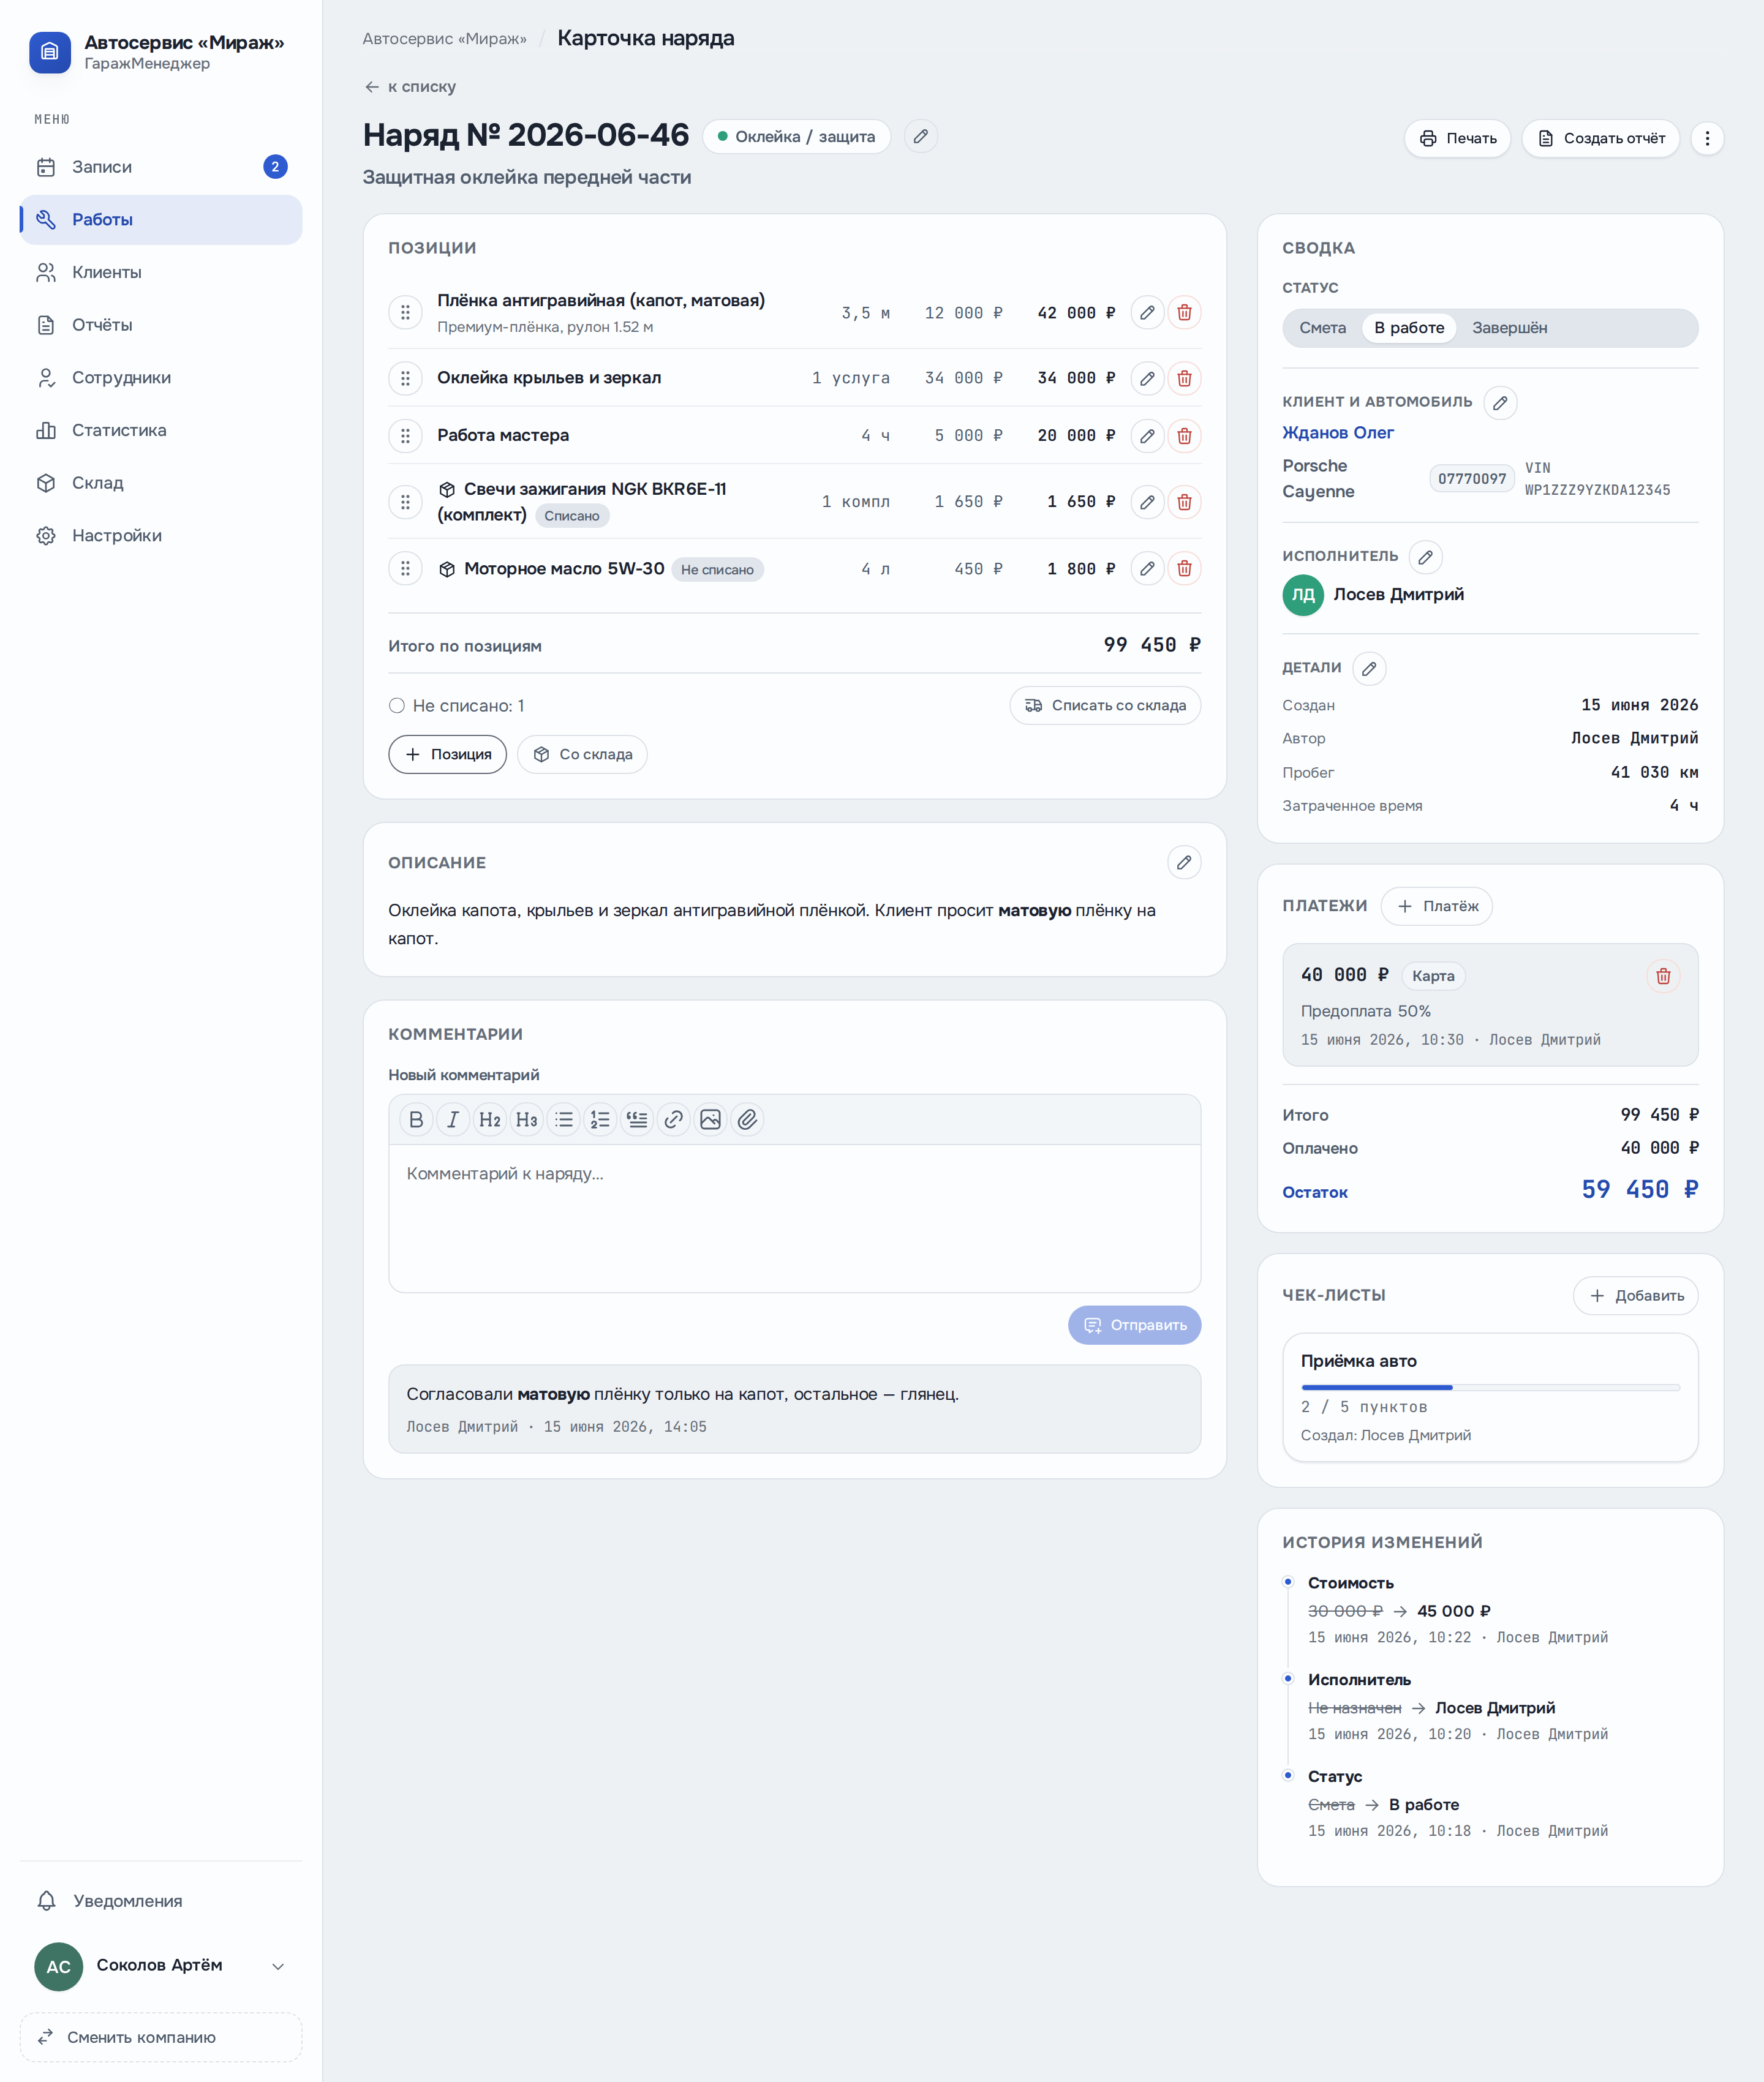Go to Работы in the sidebar
1764x2082 pixels.
click(x=161, y=220)
